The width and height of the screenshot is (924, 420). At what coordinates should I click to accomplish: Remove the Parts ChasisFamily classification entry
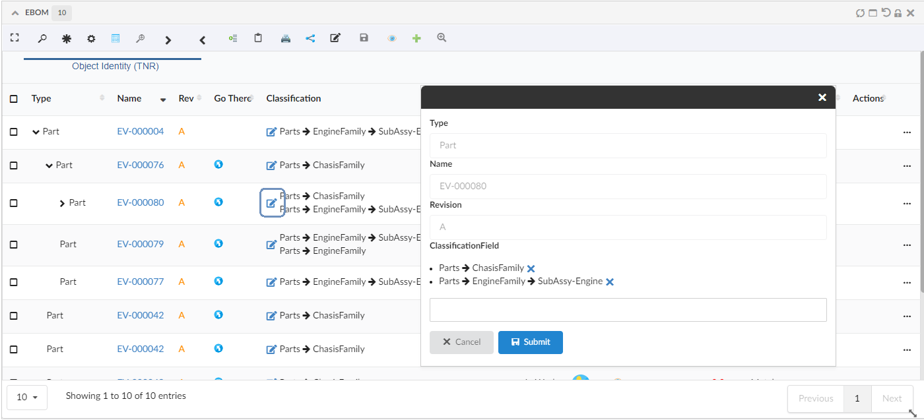531,268
